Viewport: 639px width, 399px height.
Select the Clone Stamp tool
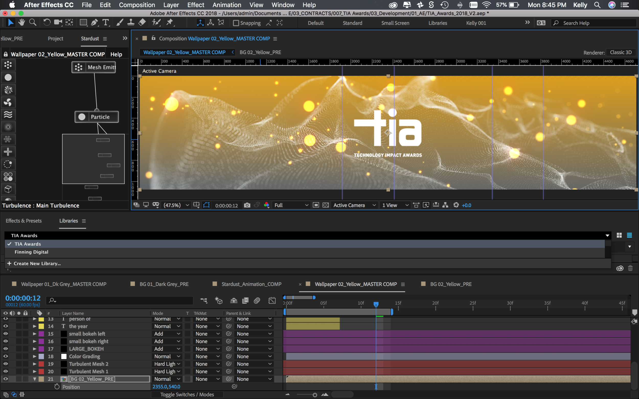click(131, 23)
